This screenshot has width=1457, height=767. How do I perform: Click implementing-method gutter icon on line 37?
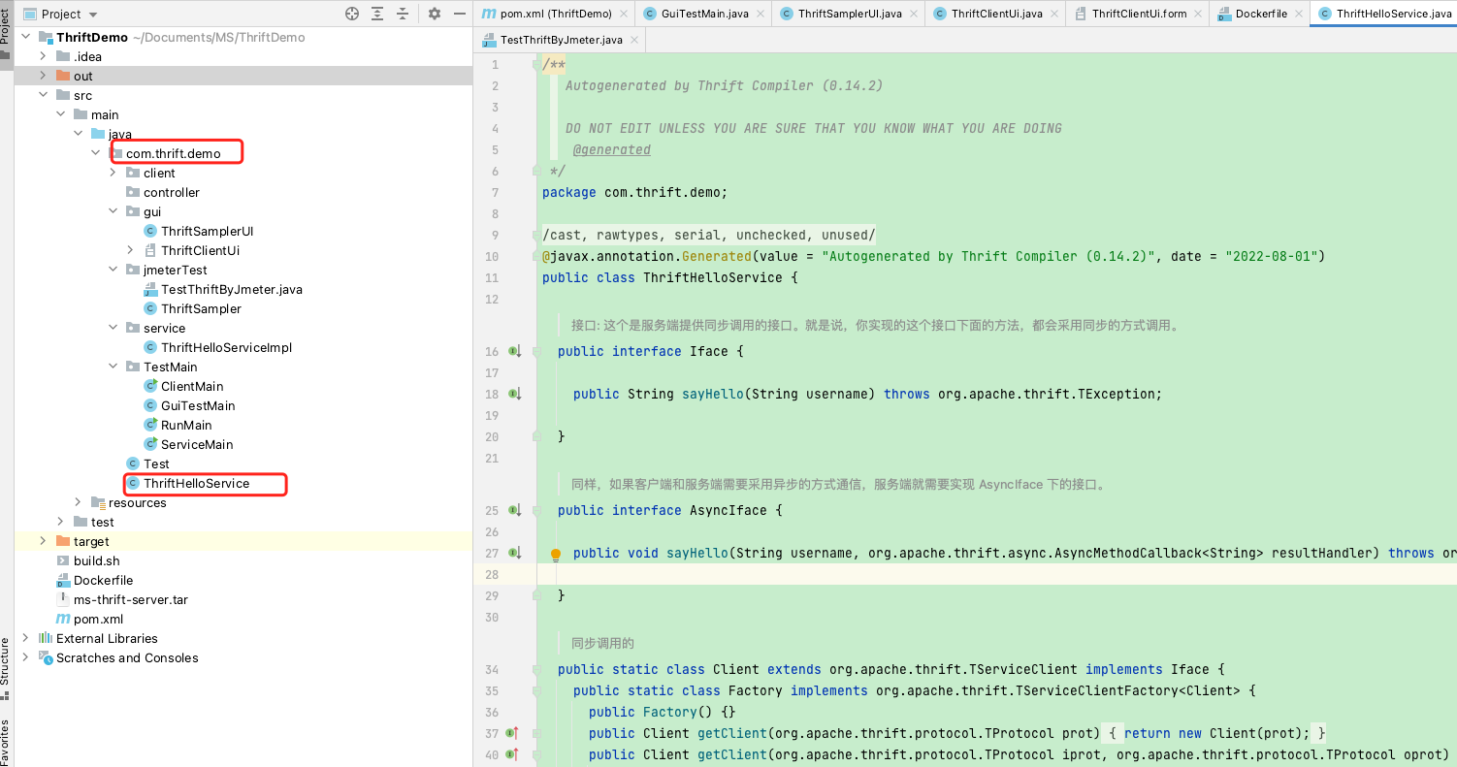click(514, 733)
